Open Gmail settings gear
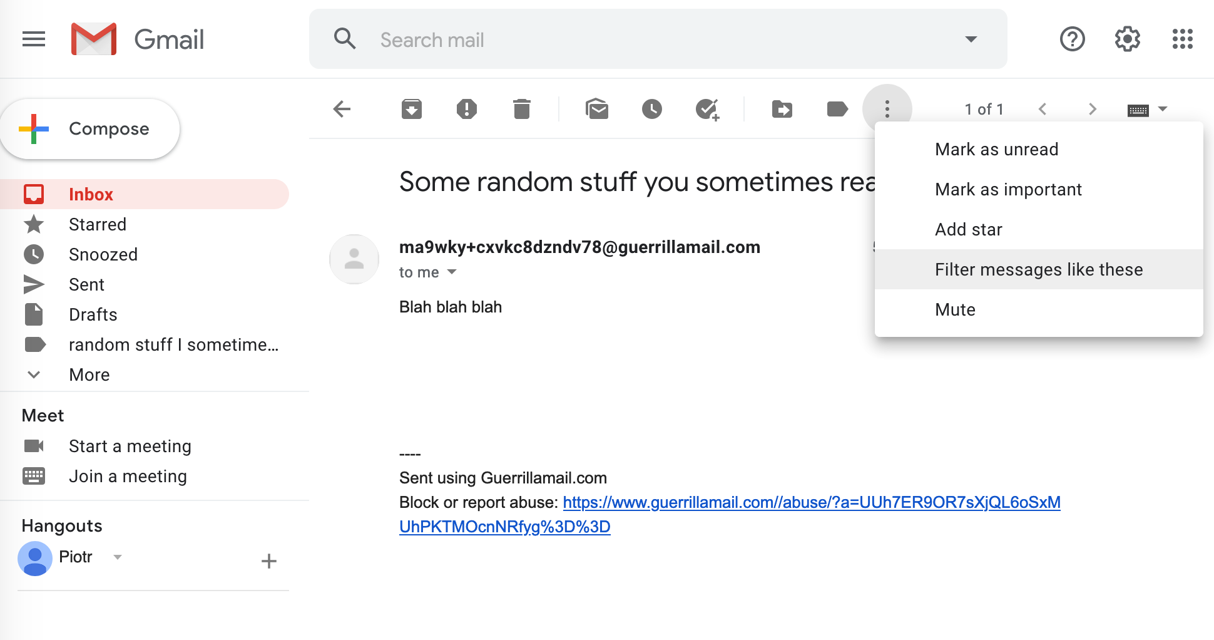Viewport: 1214px width, 640px height. click(1127, 39)
